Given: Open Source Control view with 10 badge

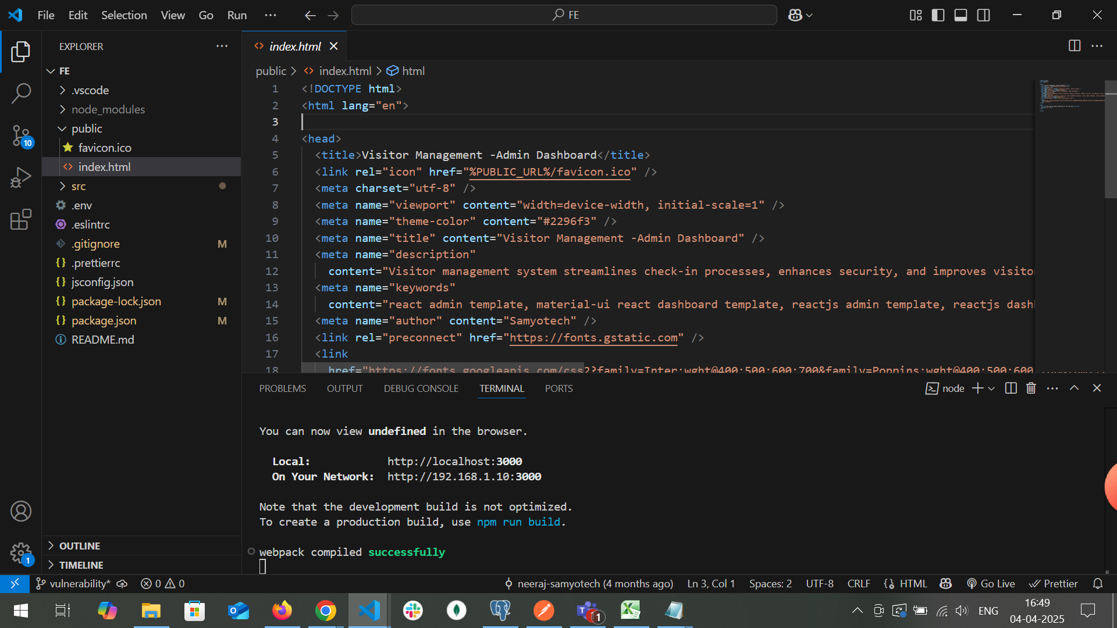Looking at the screenshot, I should (21, 135).
